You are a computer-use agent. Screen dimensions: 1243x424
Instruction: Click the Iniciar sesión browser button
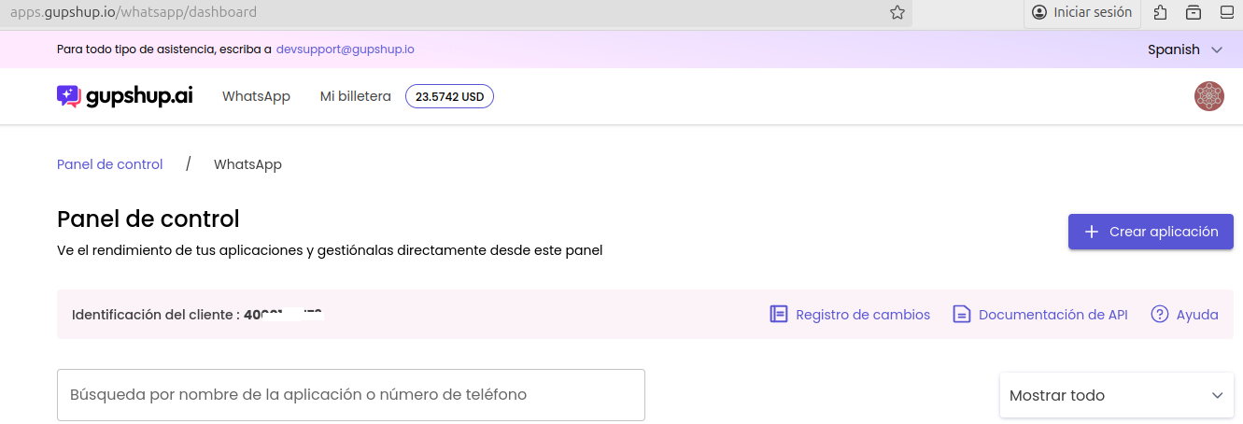click(1081, 12)
